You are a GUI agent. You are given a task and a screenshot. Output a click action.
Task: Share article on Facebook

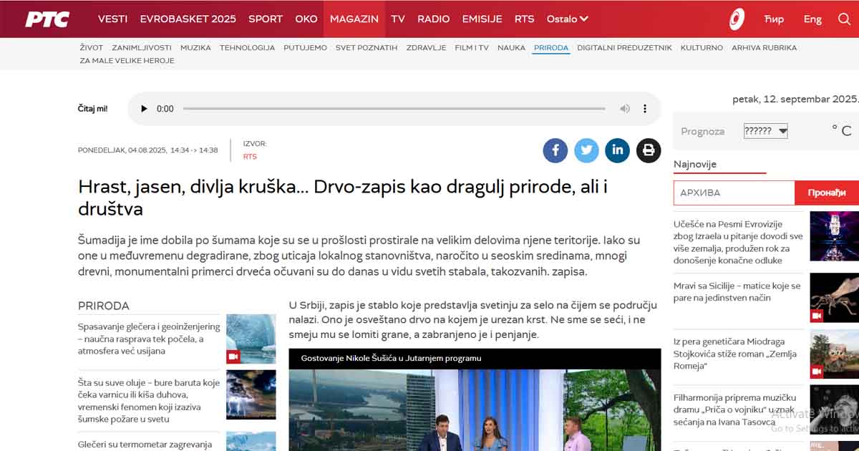tap(555, 150)
